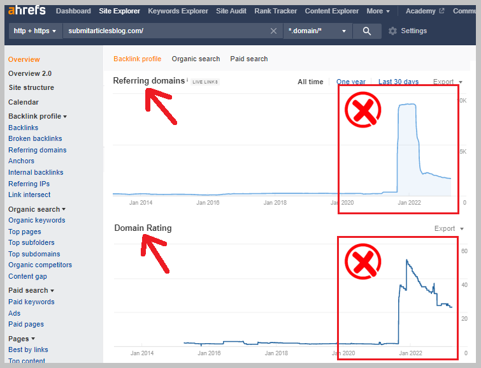Viewport: 481px width, 368px height.
Task: Open Domain Rating Export dropdown
Action: pyautogui.click(x=449, y=228)
